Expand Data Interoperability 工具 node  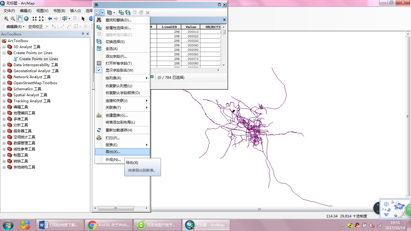(4, 65)
